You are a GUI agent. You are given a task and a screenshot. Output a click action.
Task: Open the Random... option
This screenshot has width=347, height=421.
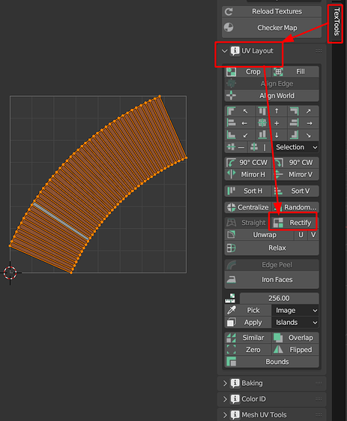click(295, 207)
